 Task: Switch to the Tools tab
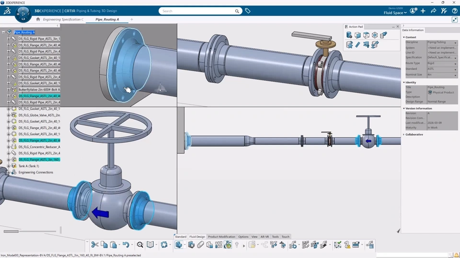(275, 236)
